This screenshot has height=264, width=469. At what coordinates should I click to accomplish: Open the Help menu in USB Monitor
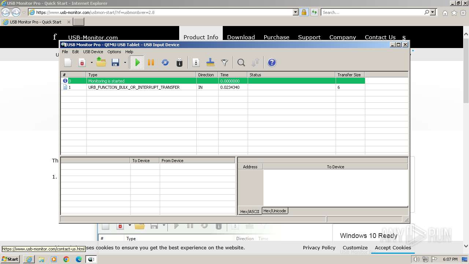pos(129,52)
